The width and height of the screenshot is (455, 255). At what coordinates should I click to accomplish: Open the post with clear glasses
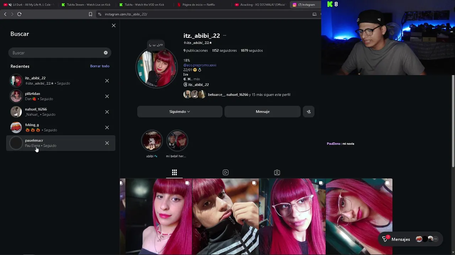[292, 217]
